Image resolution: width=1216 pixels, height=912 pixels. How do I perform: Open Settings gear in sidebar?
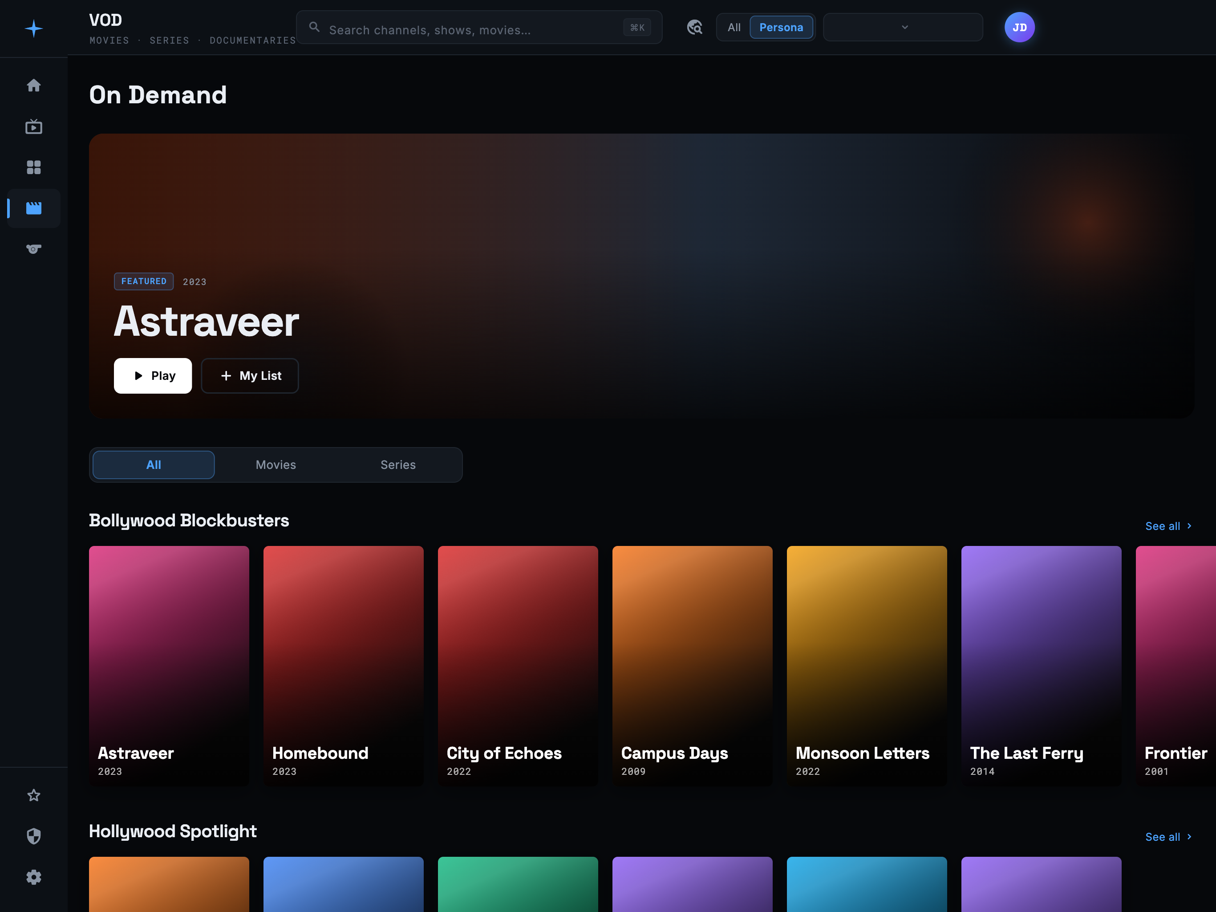pos(33,877)
